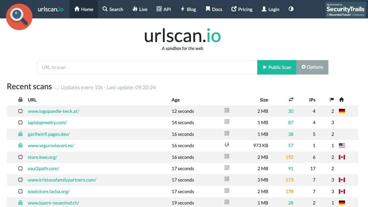Open the Login nav item
The image size is (368, 207).
pyautogui.click(x=270, y=9)
